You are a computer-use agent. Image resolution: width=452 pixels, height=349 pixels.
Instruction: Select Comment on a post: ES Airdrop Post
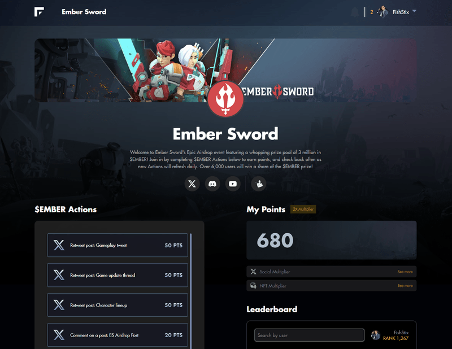118,335
